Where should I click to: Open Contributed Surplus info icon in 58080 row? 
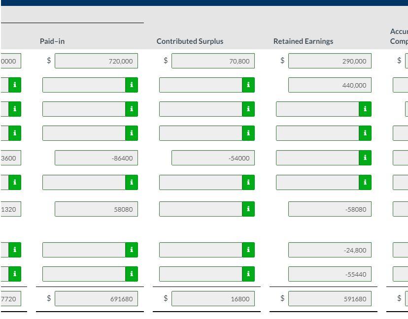248,209
